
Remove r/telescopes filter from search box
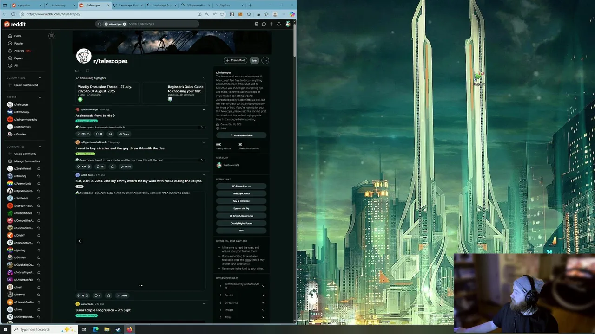coord(125,24)
